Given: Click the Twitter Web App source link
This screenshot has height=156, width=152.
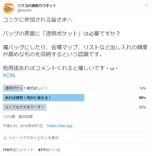Looking at the screenshot, I should [60, 126].
